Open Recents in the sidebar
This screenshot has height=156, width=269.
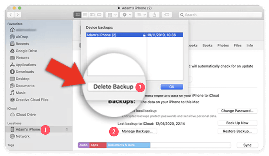20,44
